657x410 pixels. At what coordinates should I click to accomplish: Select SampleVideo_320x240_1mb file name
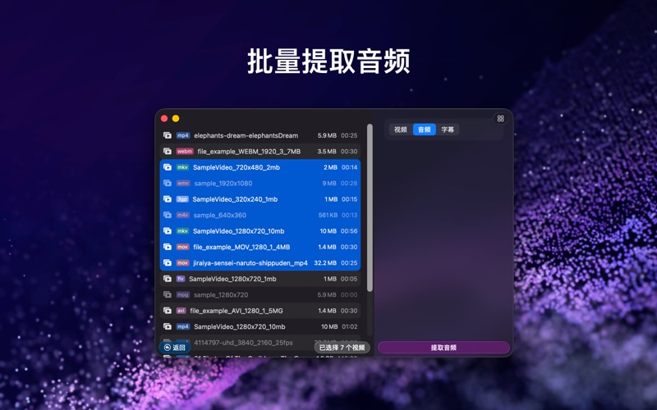click(235, 199)
